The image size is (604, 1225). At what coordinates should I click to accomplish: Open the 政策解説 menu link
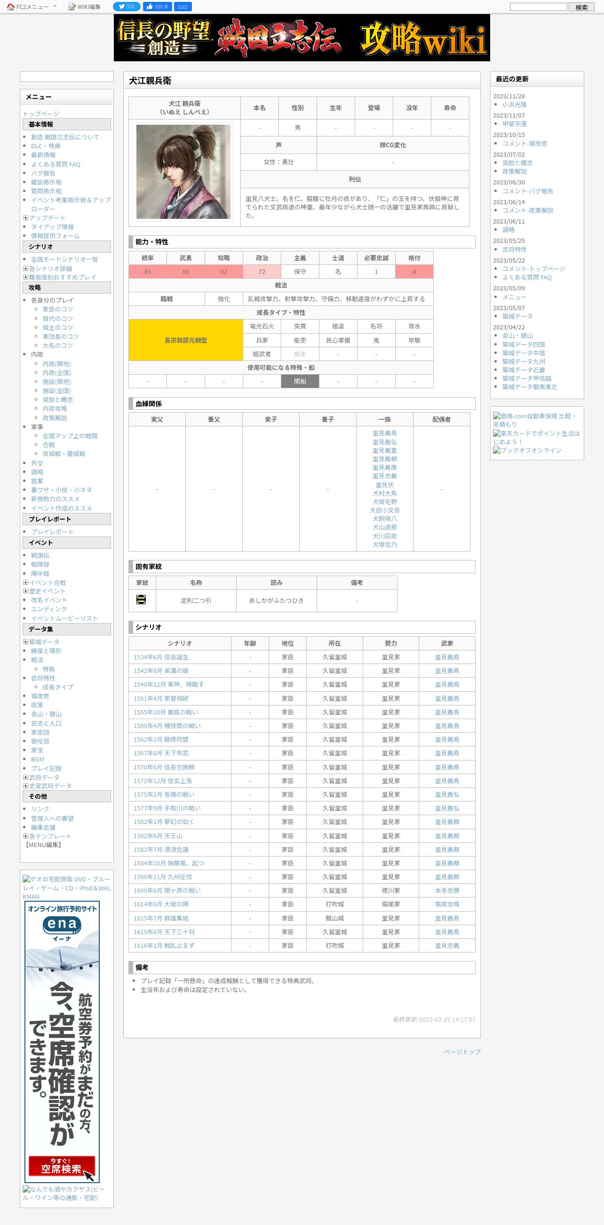tap(55, 418)
